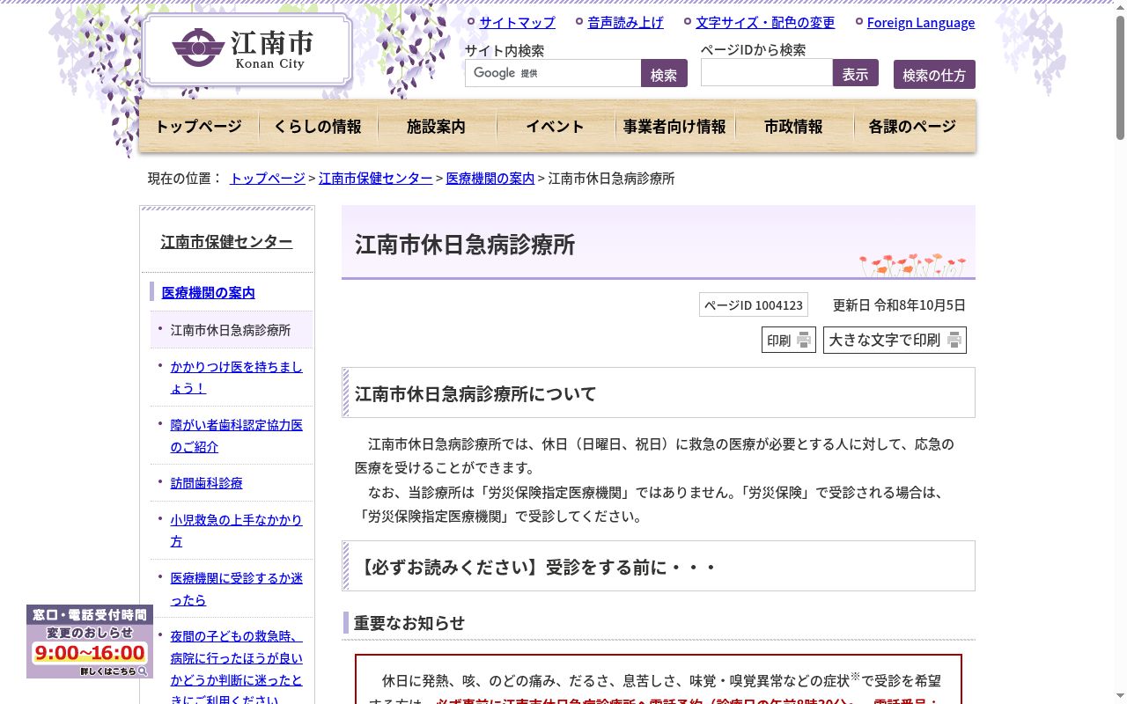Click breadcrumb link トップページ
Screen dimensions: 1127x704
(268, 178)
